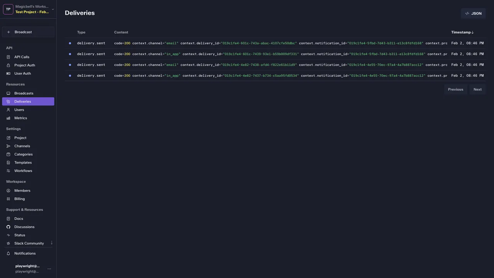Click the Broadcasts sidebar icon
The height and width of the screenshot is (278, 494).
(x=8, y=93)
